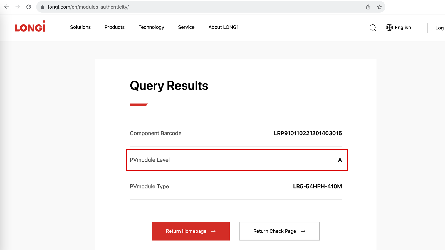Click the PVmodule Level value A
The height and width of the screenshot is (250, 445).
[340, 160]
